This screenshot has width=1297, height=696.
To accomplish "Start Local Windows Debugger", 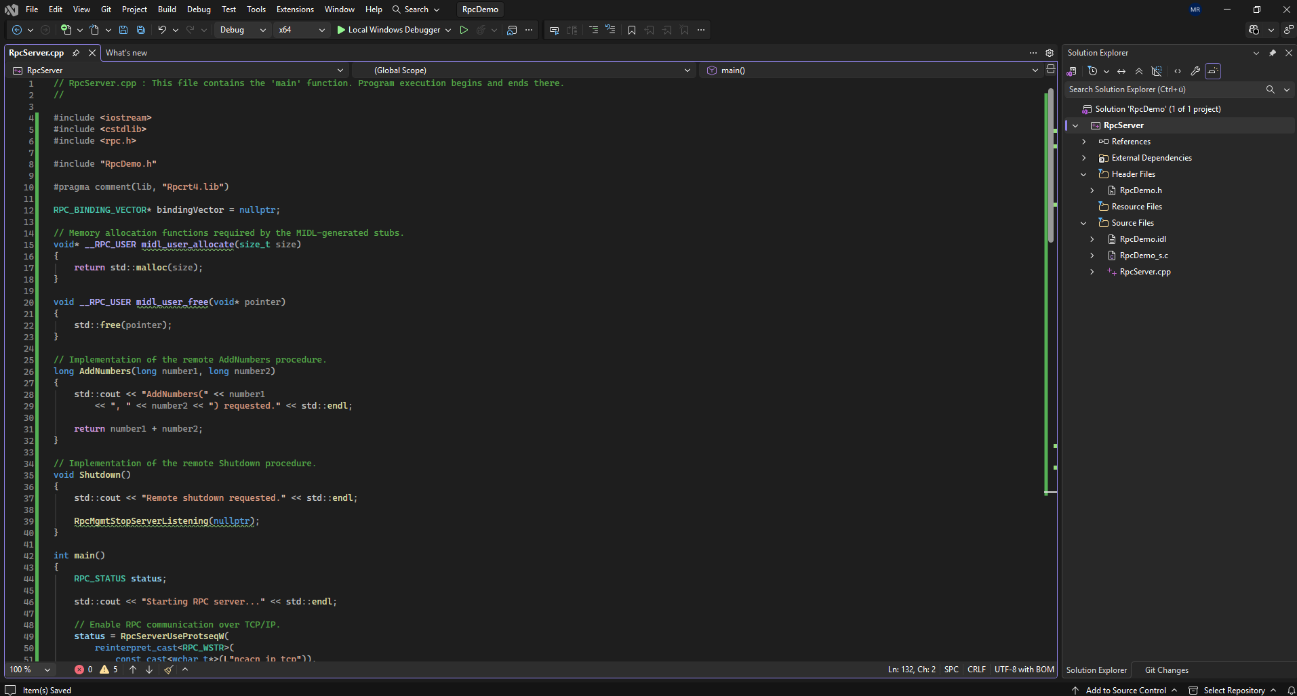I will click(388, 30).
